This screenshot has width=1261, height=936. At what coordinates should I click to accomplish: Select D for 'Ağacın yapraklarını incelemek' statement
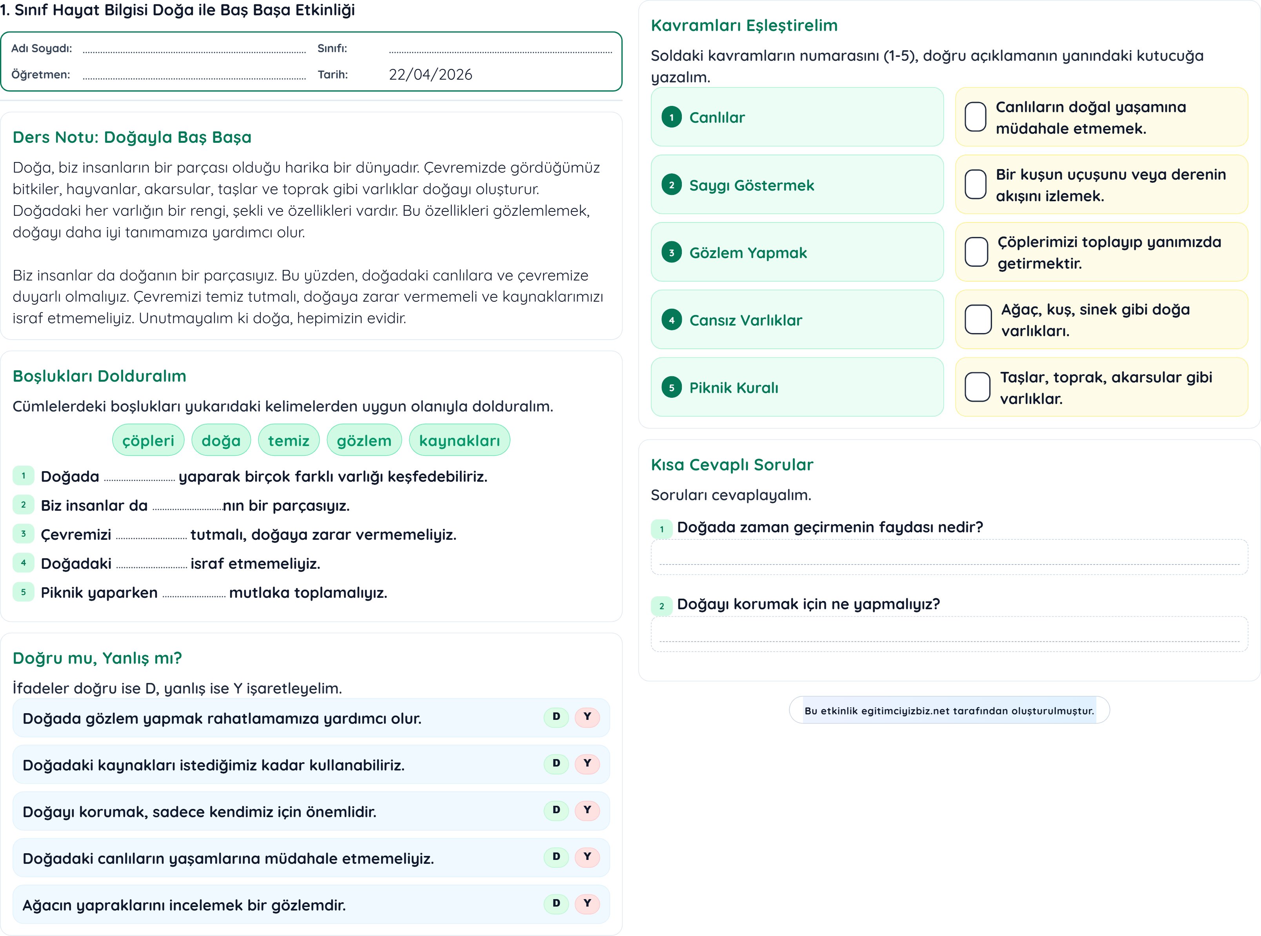click(x=556, y=904)
